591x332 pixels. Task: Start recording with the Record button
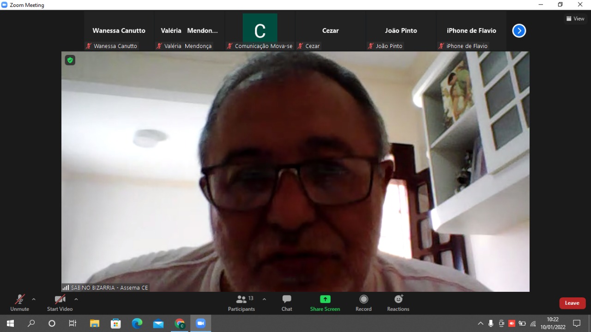coord(363,303)
